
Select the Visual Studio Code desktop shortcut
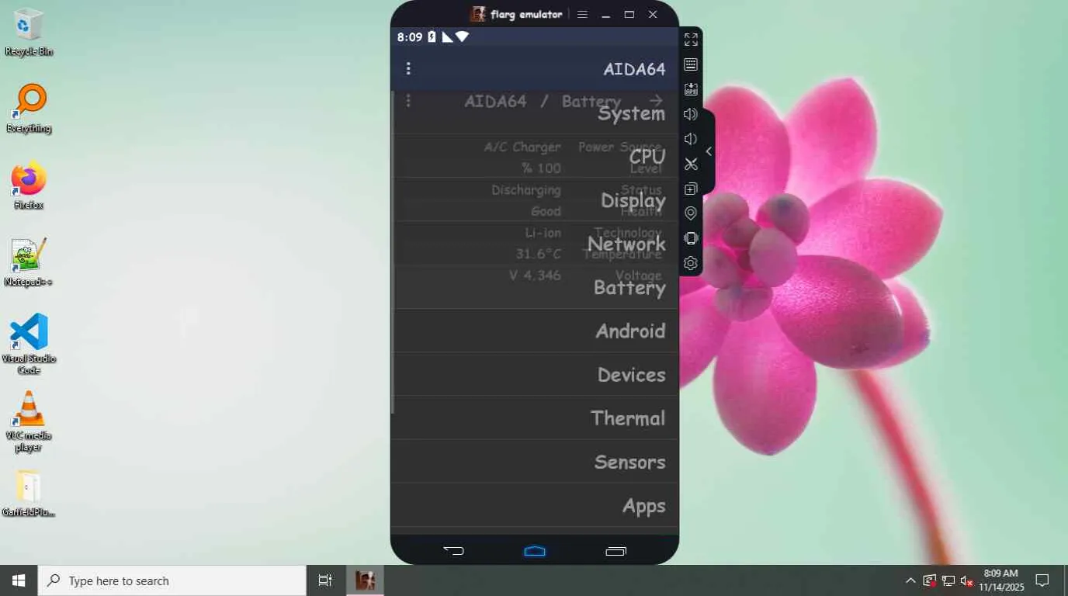click(29, 344)
